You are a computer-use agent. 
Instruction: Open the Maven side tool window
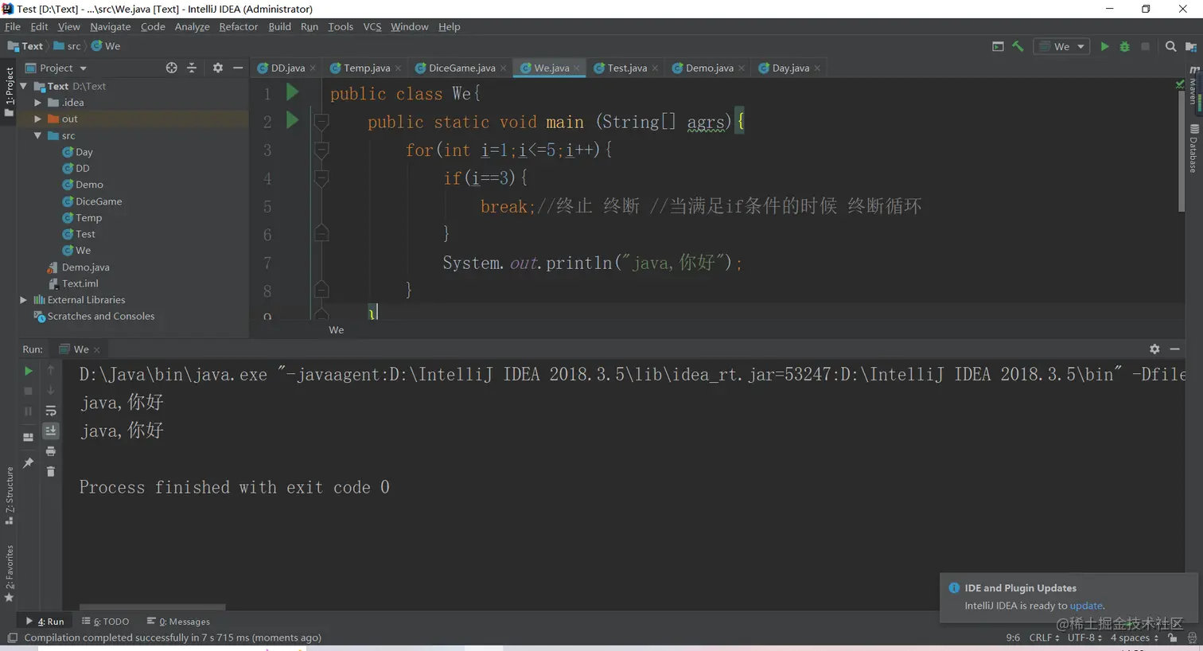tap(1193, 86)
